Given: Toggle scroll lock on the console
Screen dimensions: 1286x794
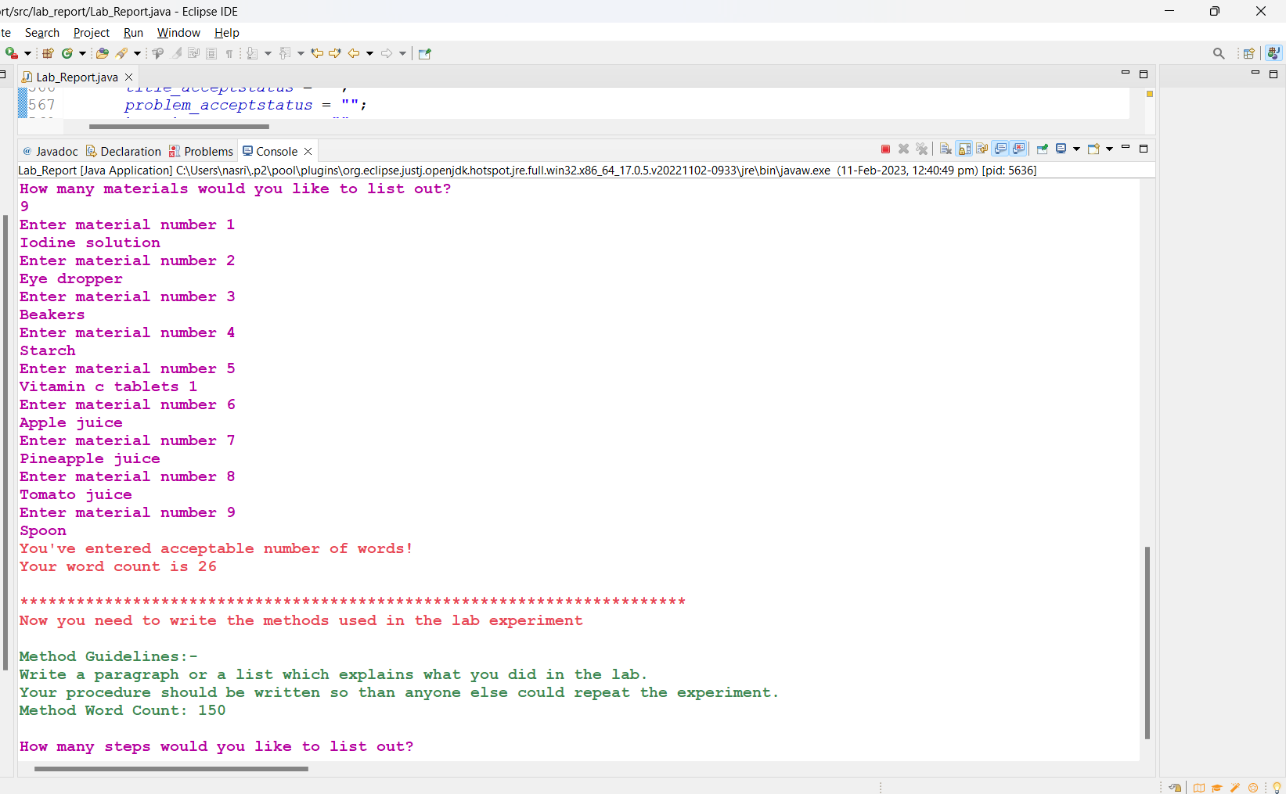Looking at the screenshot, I should click(964, 149).
